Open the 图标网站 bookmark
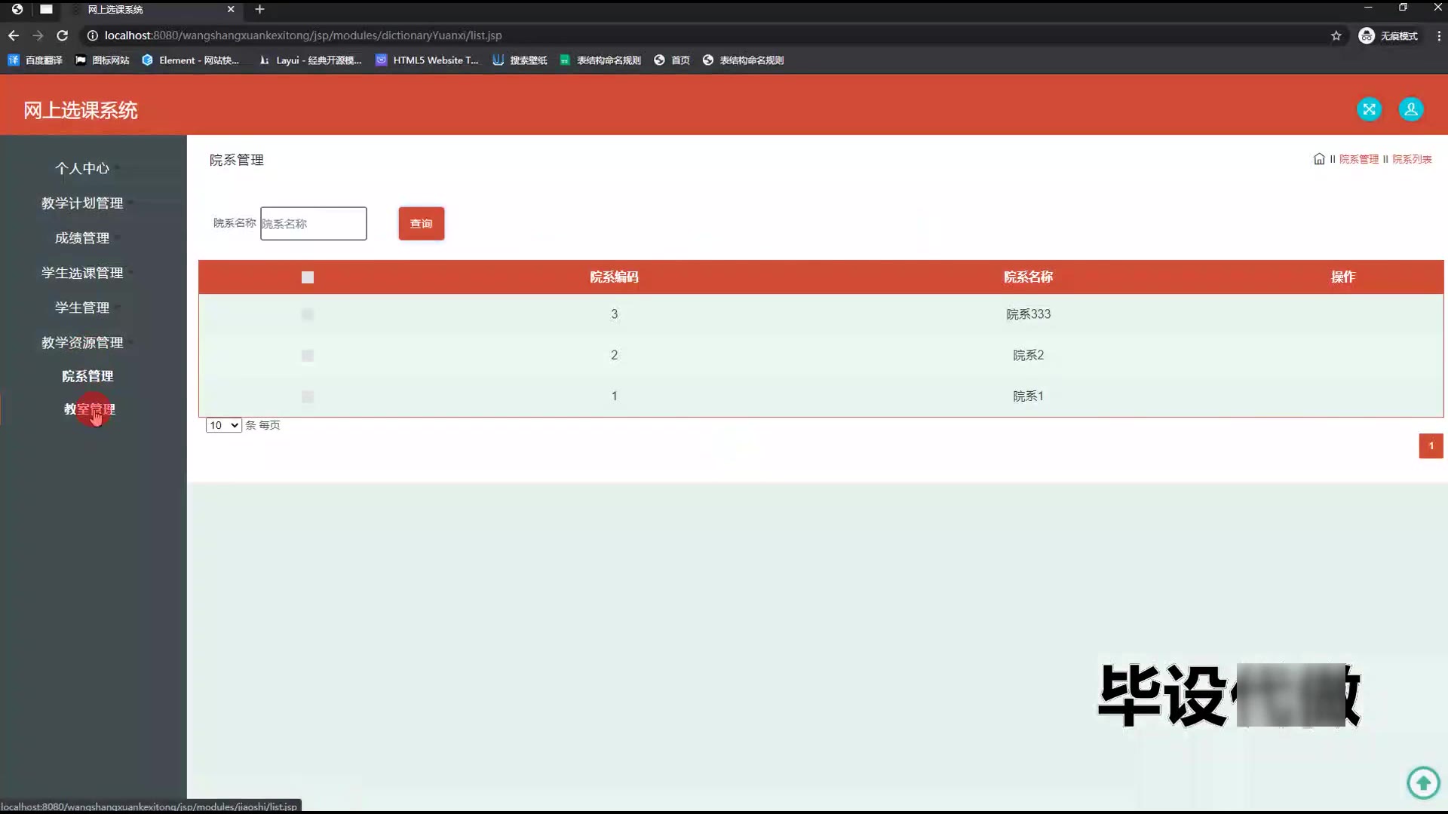Viewport: 1448px width, 814px height. 103,60
